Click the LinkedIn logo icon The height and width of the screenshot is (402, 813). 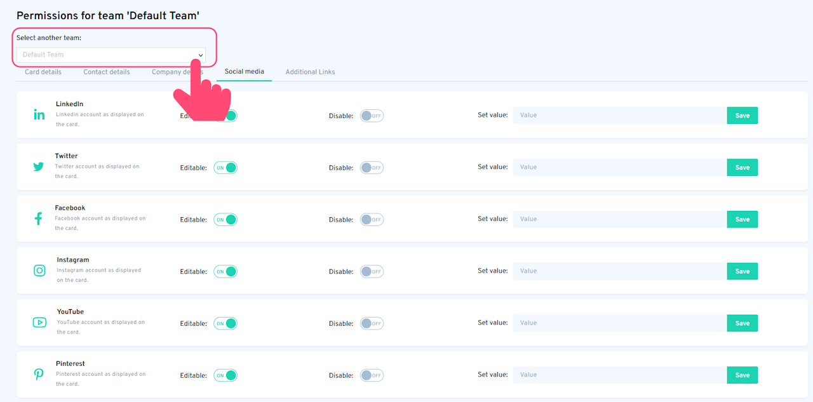(x=39, y=114)
